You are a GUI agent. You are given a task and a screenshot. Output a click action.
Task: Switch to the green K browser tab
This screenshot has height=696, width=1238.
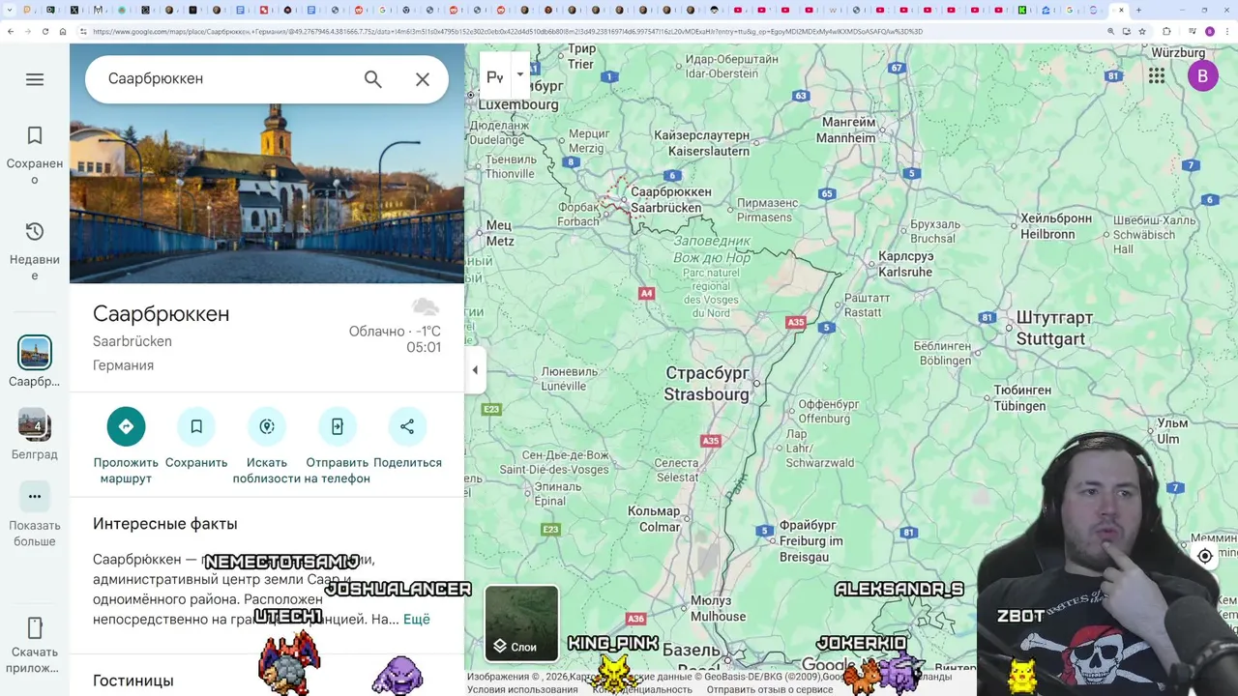tap(1021, 10)
